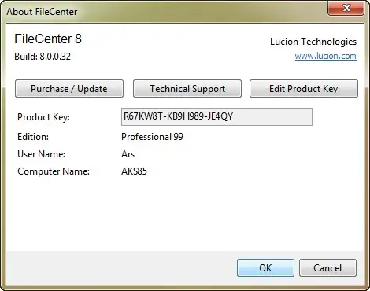Click the Lucion Technologies company name

313,42
